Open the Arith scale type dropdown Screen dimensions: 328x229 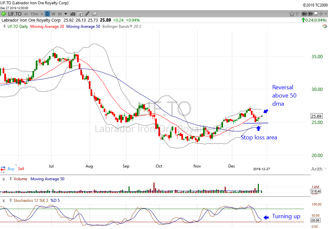point(318,169)
